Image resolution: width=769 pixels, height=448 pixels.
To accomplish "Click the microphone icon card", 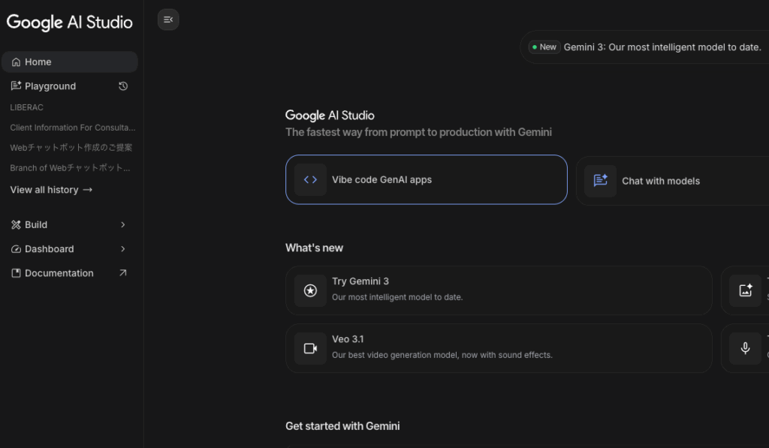I will tap(745, 348).
